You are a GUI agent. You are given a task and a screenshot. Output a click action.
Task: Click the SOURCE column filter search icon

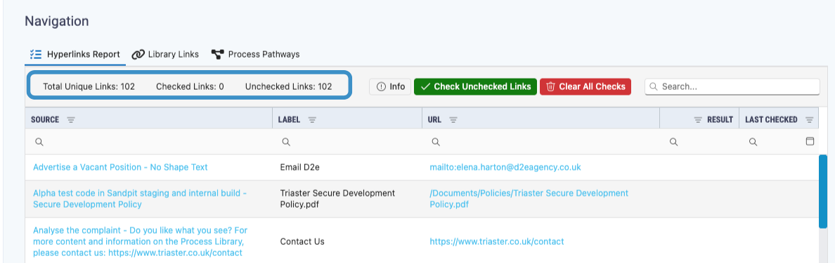(39, 142)
